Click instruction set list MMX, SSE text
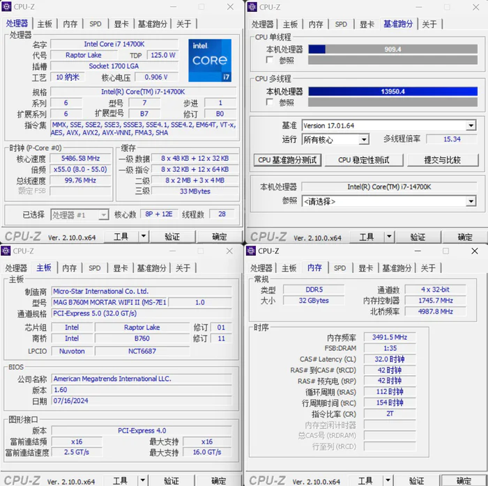488x486 pixels. (x=143, y=129)
